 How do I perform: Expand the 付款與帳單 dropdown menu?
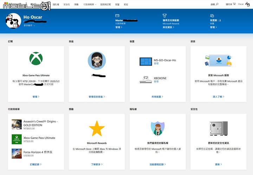90,5
